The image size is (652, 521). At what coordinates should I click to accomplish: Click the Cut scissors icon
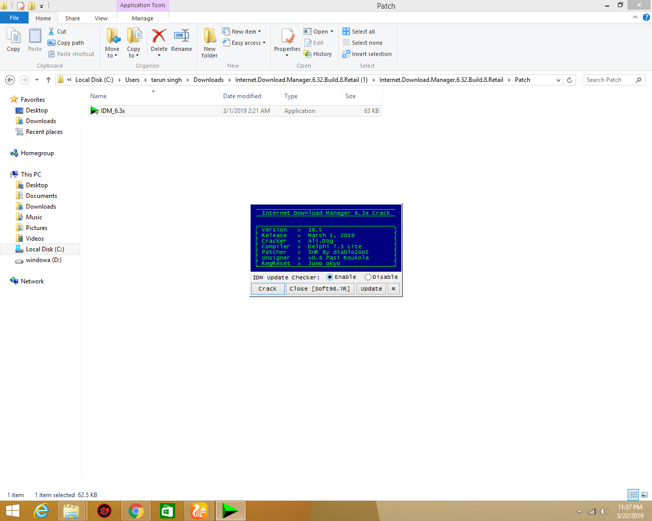[x=51, y=32]
